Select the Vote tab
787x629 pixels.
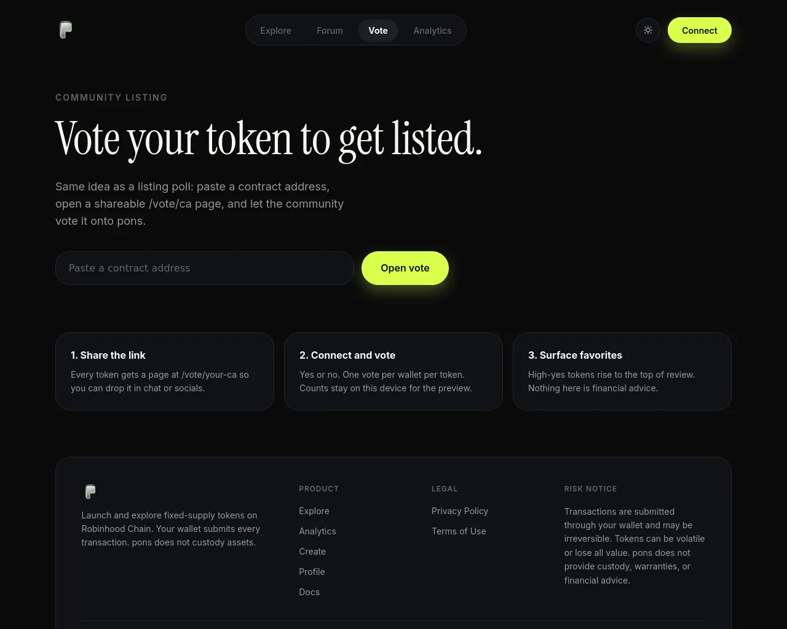coord(378,30)
